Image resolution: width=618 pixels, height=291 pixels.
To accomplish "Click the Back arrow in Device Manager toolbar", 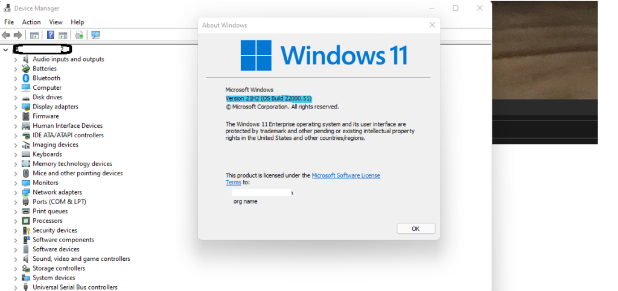I will point(6,35).
